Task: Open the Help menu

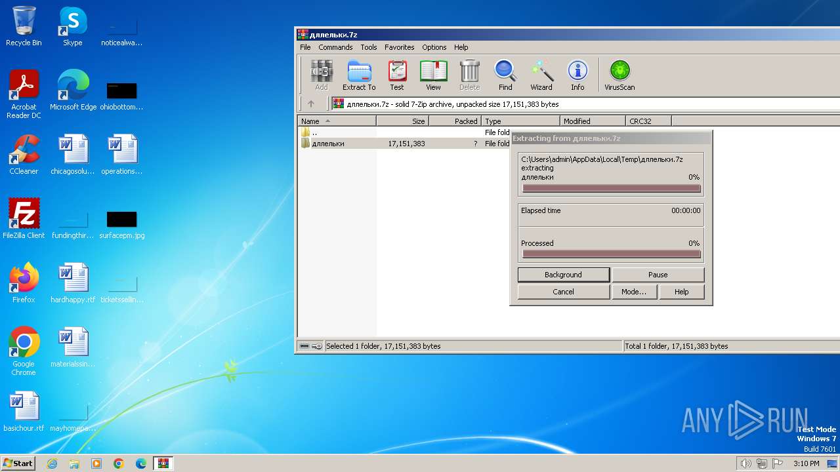Action: tap(461, 47)
